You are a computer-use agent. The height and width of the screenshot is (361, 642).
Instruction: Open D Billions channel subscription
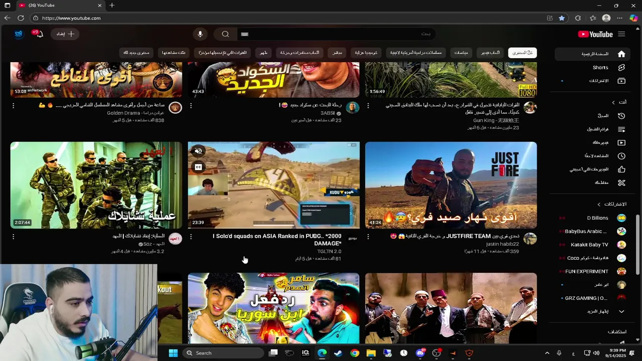point(592,218)
